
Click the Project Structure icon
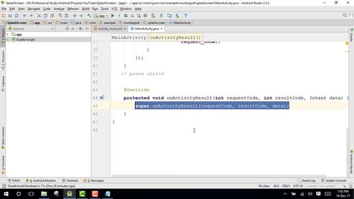pyautogui.click(x=169, y=15)
